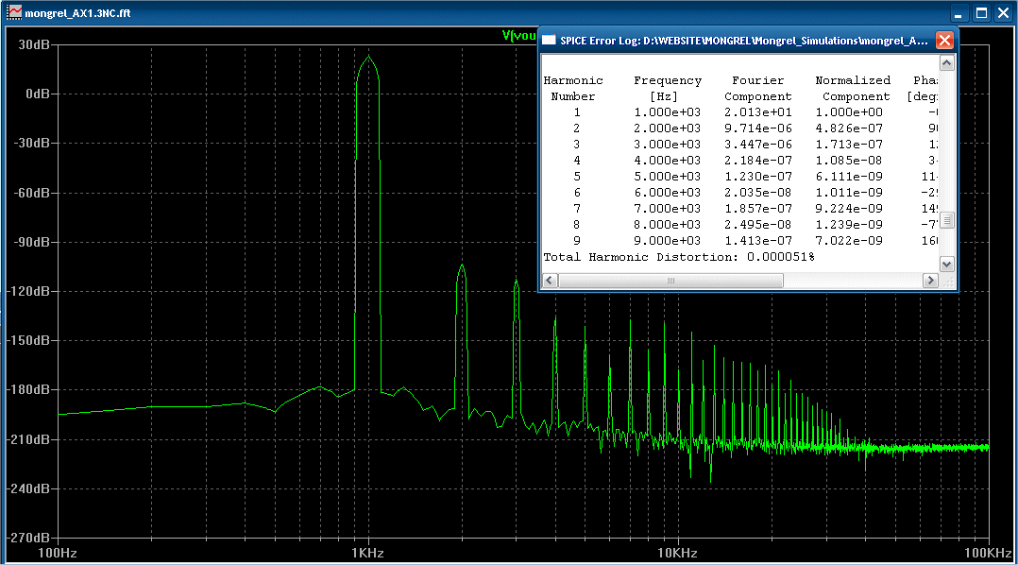
Task: Click the Fourier Component column header
Action: pyautogui.click(x=758, y=88)
